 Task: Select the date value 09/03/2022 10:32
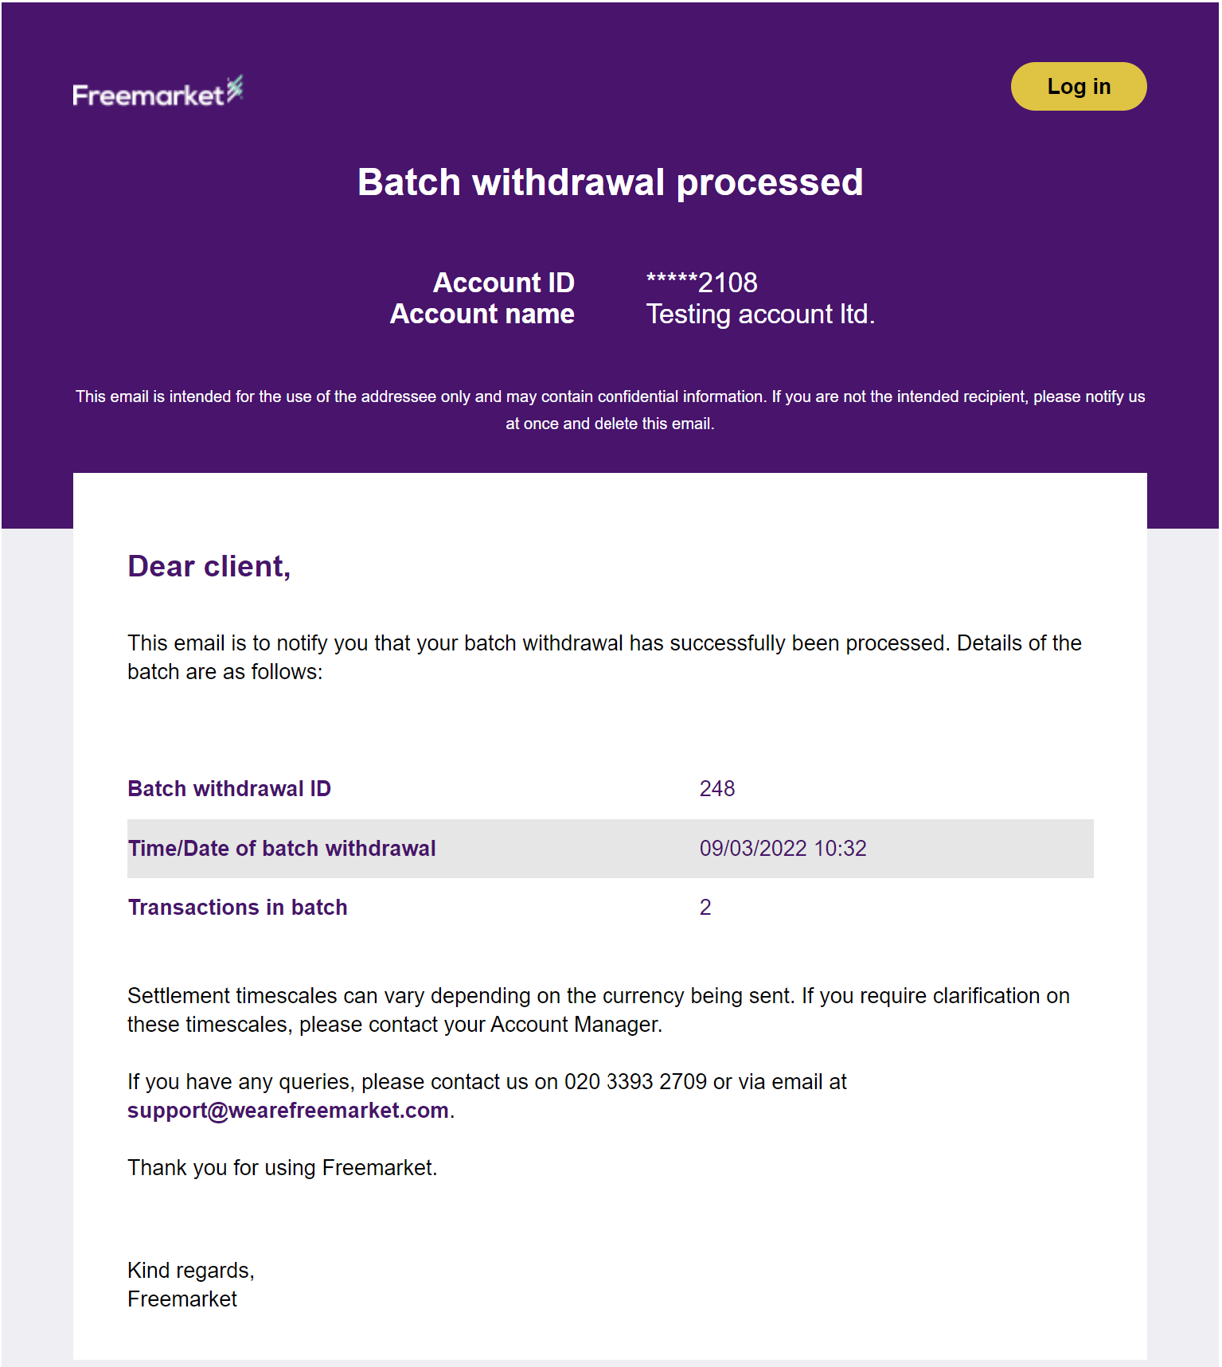[783, 848]
